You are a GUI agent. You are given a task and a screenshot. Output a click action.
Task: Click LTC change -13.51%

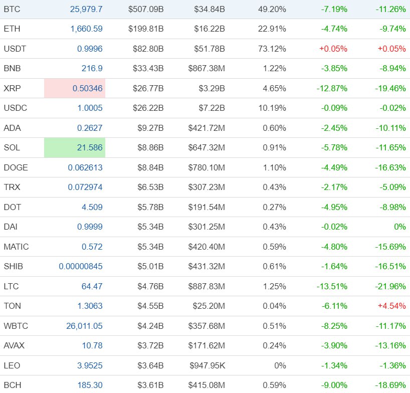[x=332, y=287]
